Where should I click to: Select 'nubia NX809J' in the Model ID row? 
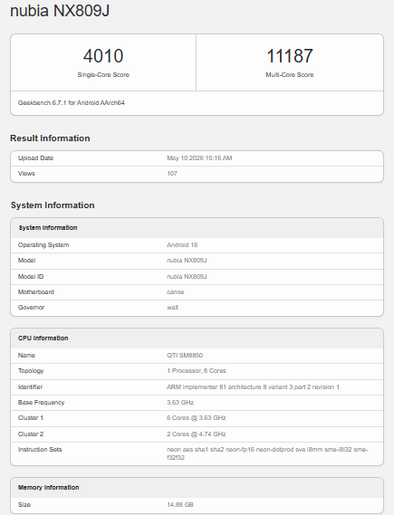[187, 277]
